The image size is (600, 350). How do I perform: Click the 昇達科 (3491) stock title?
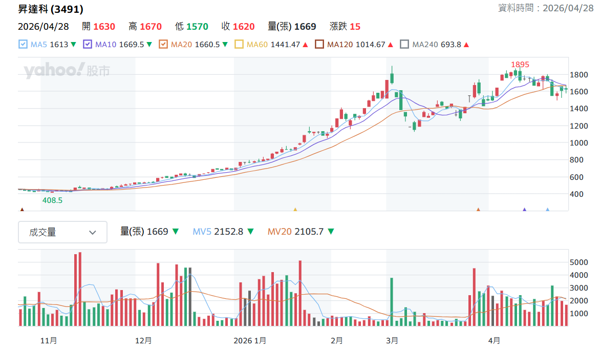point(51,9)
